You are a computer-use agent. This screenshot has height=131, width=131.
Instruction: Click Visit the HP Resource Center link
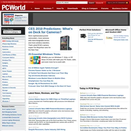click(95, 40)
